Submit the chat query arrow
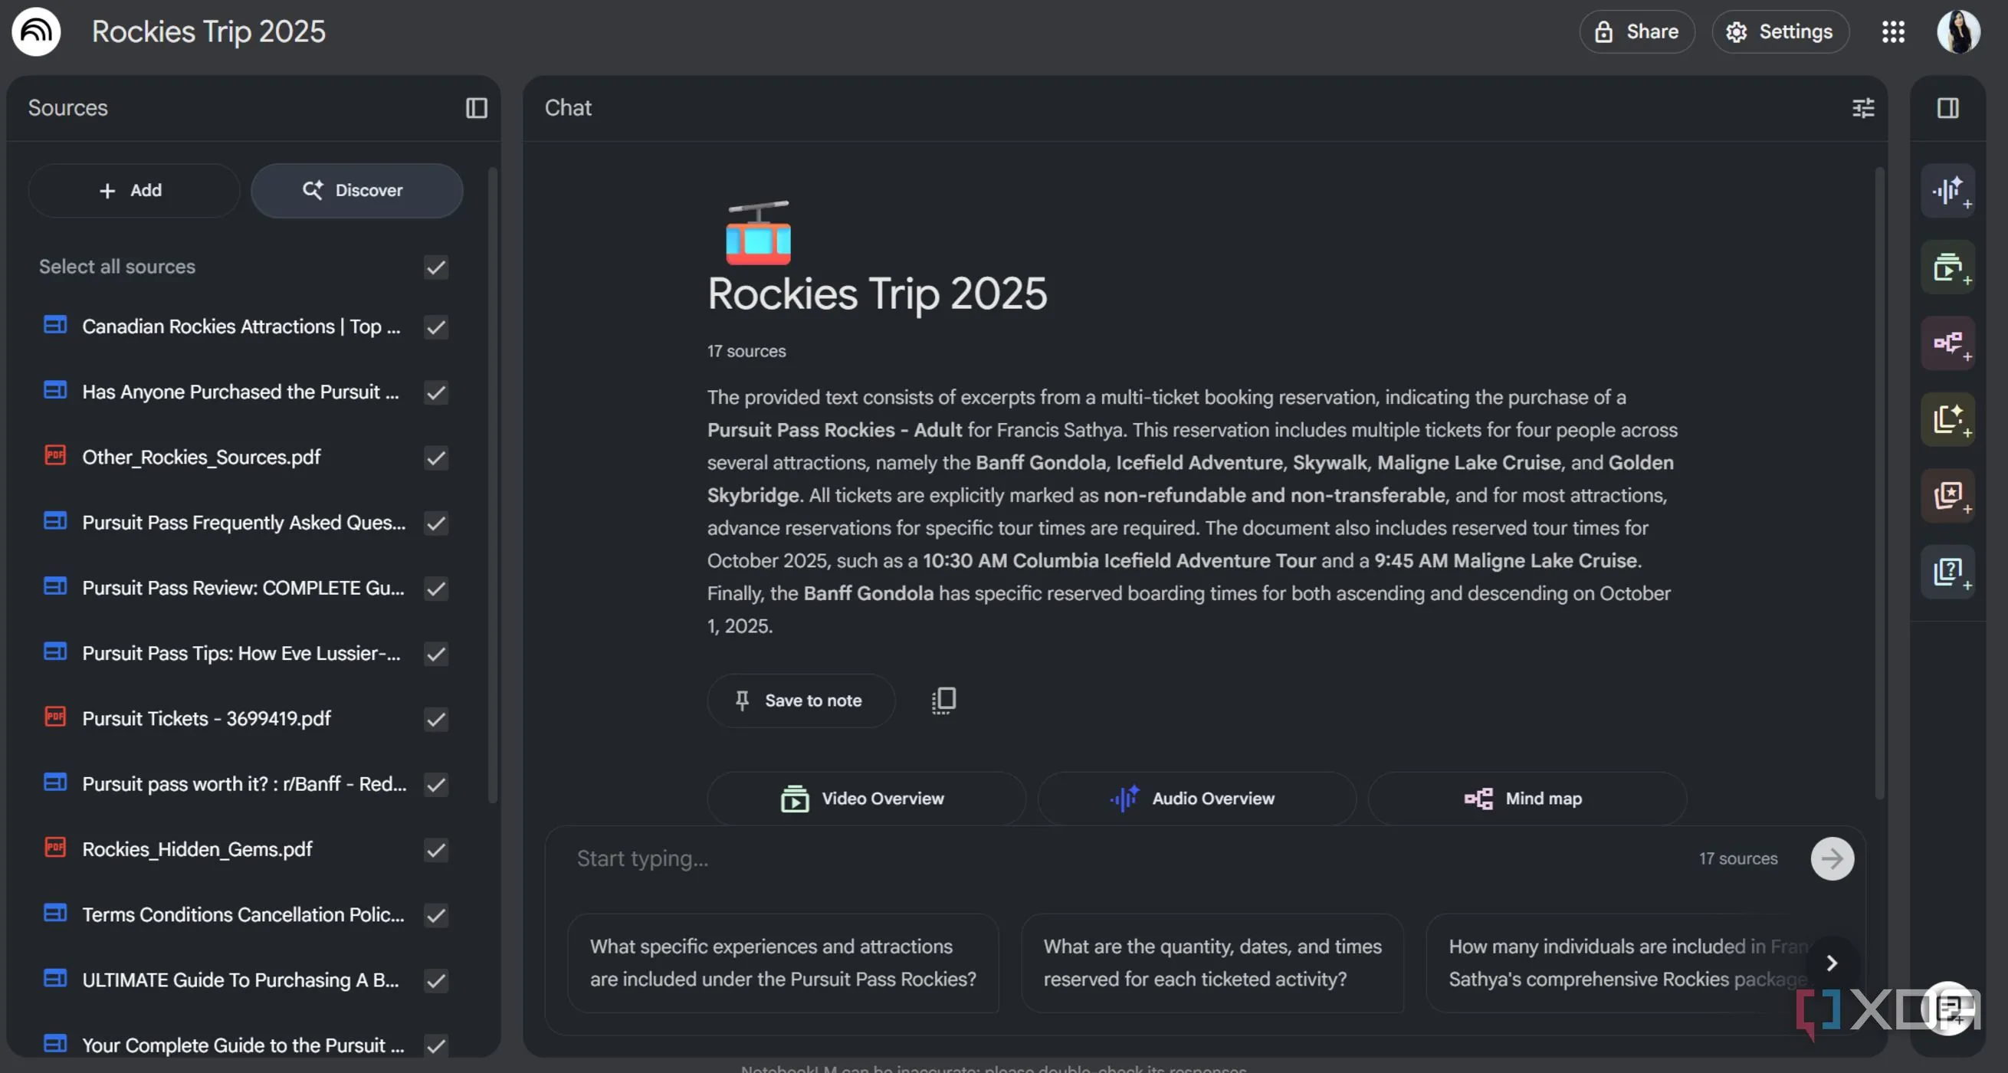Viewport: 2008px width, 1073px height. (x=1831, y=858)
